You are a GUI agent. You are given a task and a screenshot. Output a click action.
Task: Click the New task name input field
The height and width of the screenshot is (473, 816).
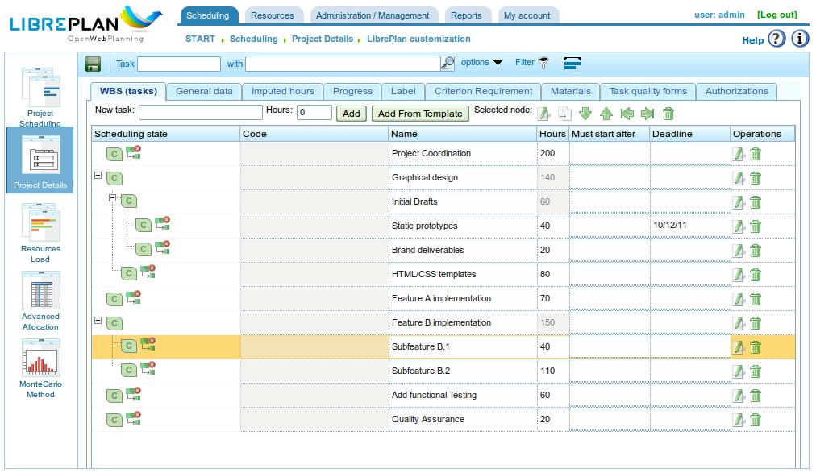(201, 113)
